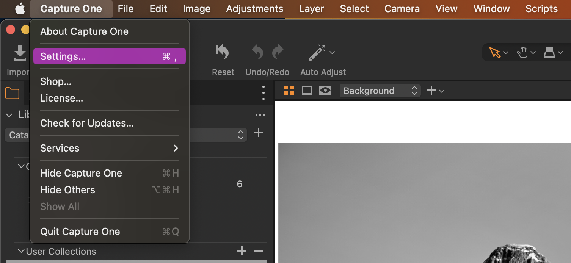
Task: Open tool tab vertical dots menu
Action: click(x=264, y=93)
